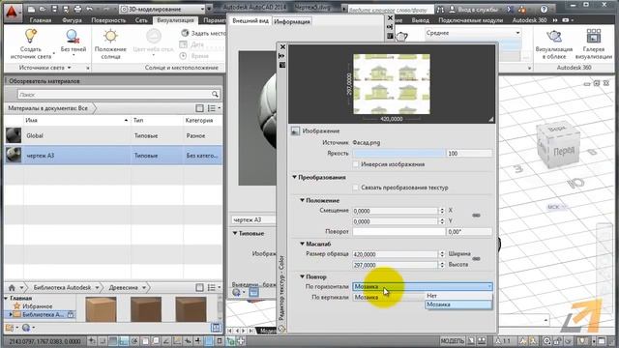The width and height of the screenshot is (619, 348).
Task: Select Библиотека A... in library tree
Action: click(x=43, y=314)
